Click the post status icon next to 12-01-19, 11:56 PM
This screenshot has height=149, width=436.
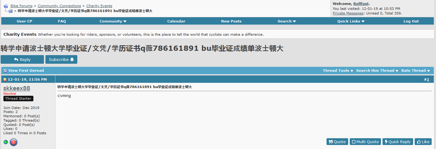[5, 79]
